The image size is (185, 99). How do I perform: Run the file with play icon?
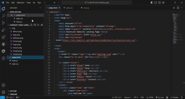tap(174, 8)
